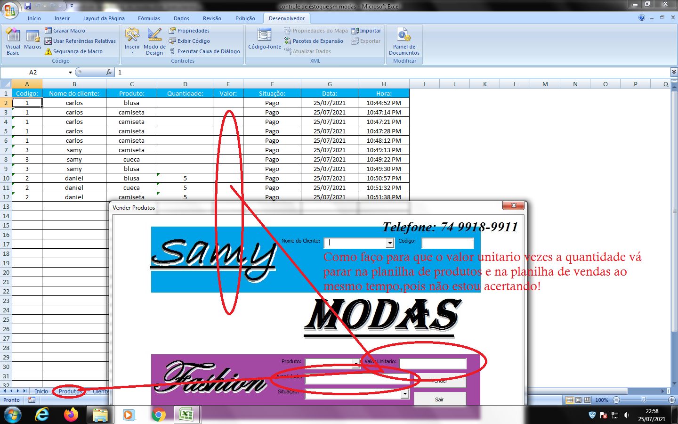Toggle Usar Referências Relativas
Image resolution: width=678 pixels, height=424 pixels.
tap(80, 41)
